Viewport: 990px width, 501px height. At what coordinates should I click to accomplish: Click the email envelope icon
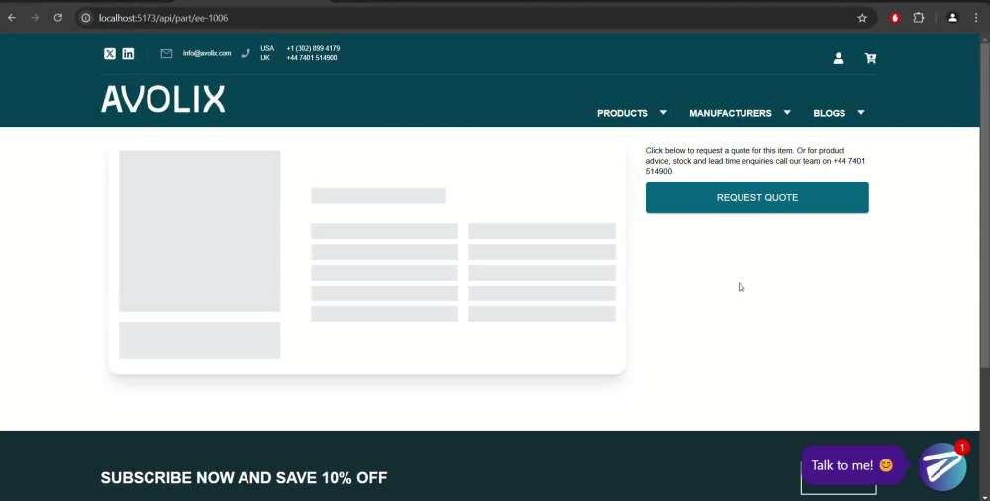click(x=166, y=54)
